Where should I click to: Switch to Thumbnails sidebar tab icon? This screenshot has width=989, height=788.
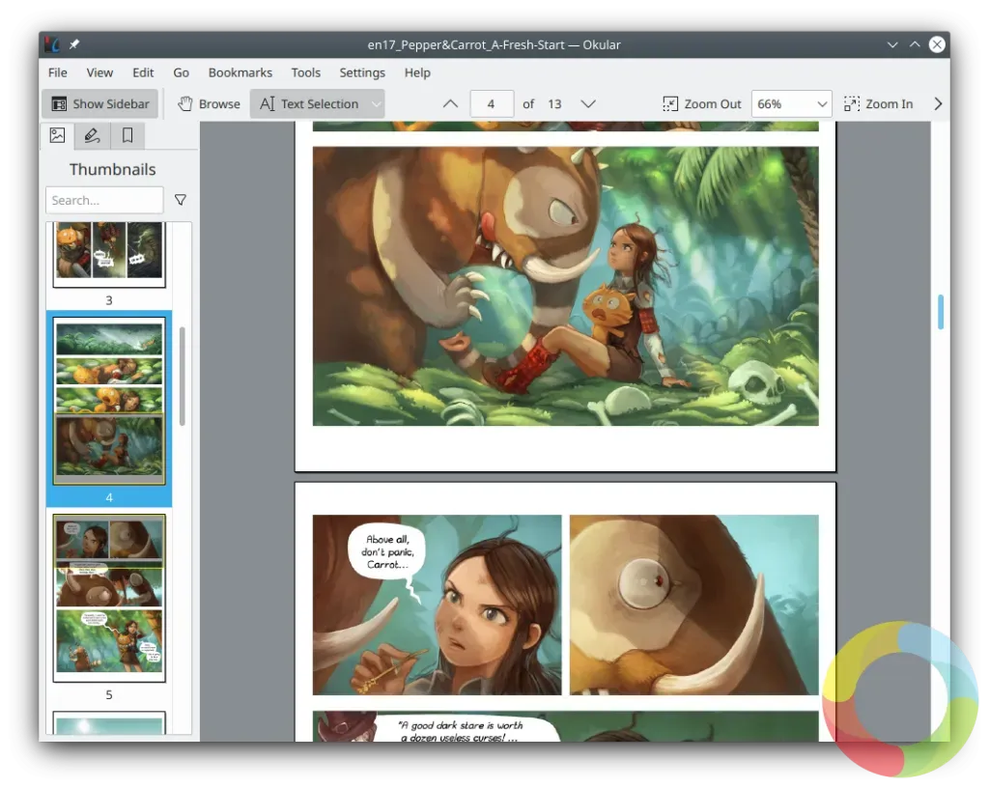coord(57,135)
